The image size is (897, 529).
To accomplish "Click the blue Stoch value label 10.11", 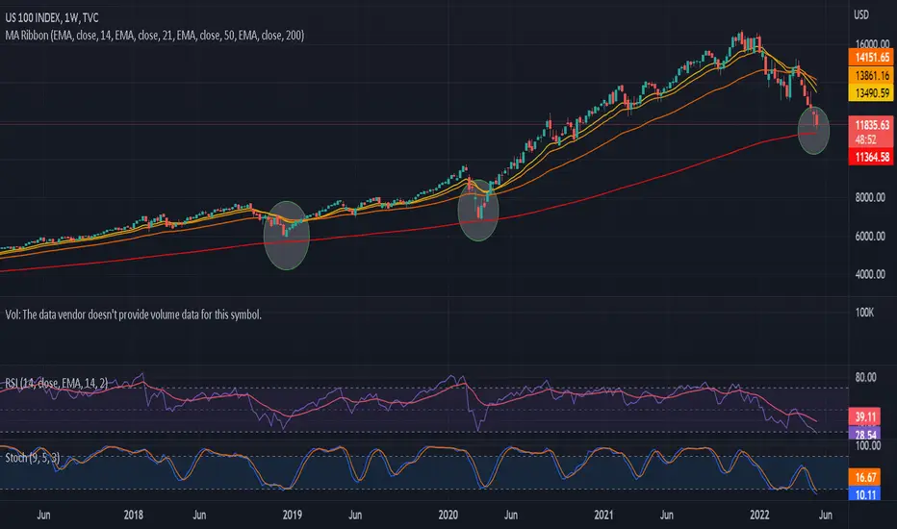I will point(866,493).
